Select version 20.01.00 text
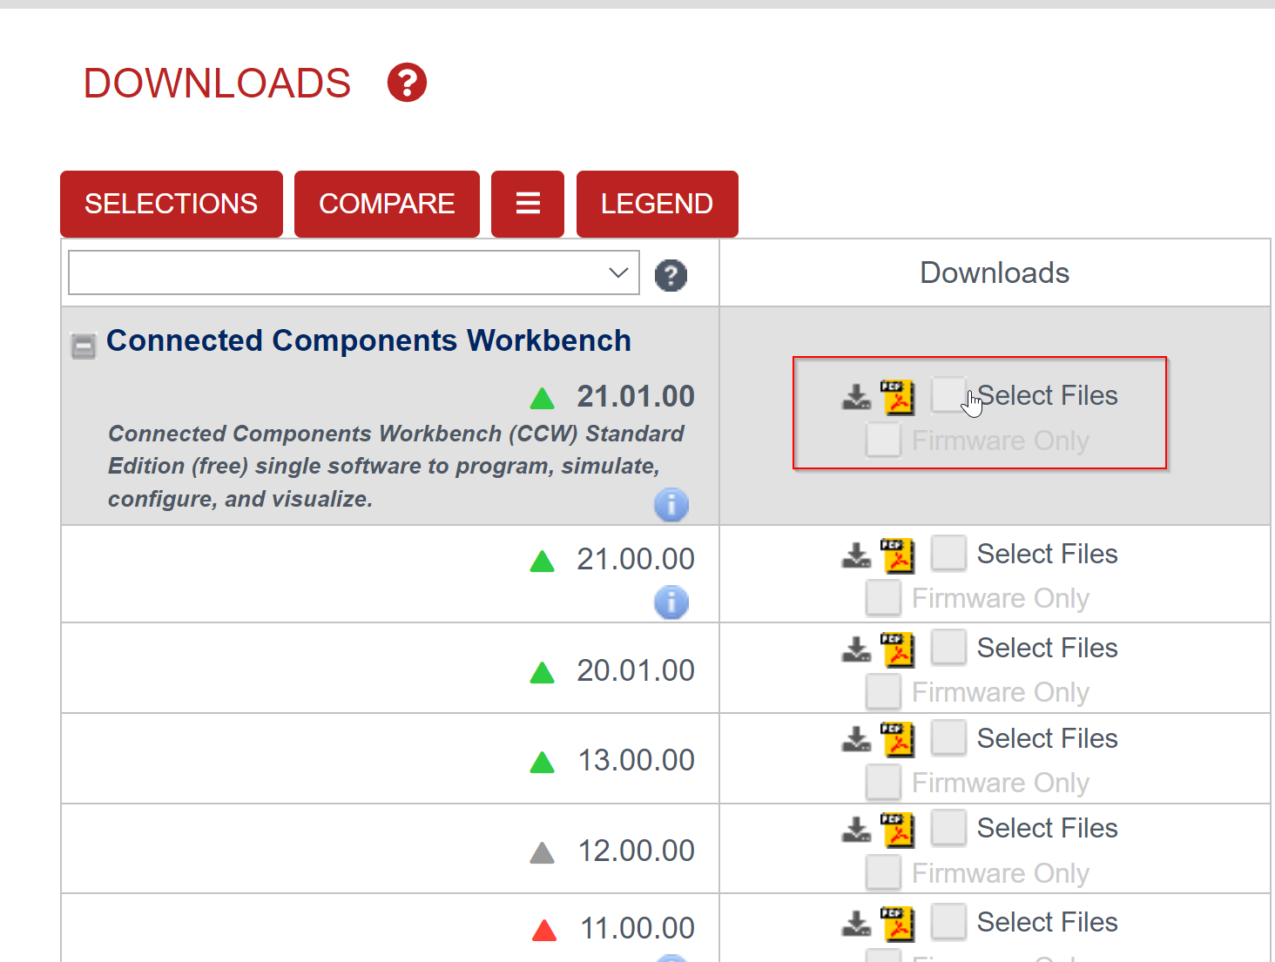Screen dimensions: 1275x962 point(636,670)
